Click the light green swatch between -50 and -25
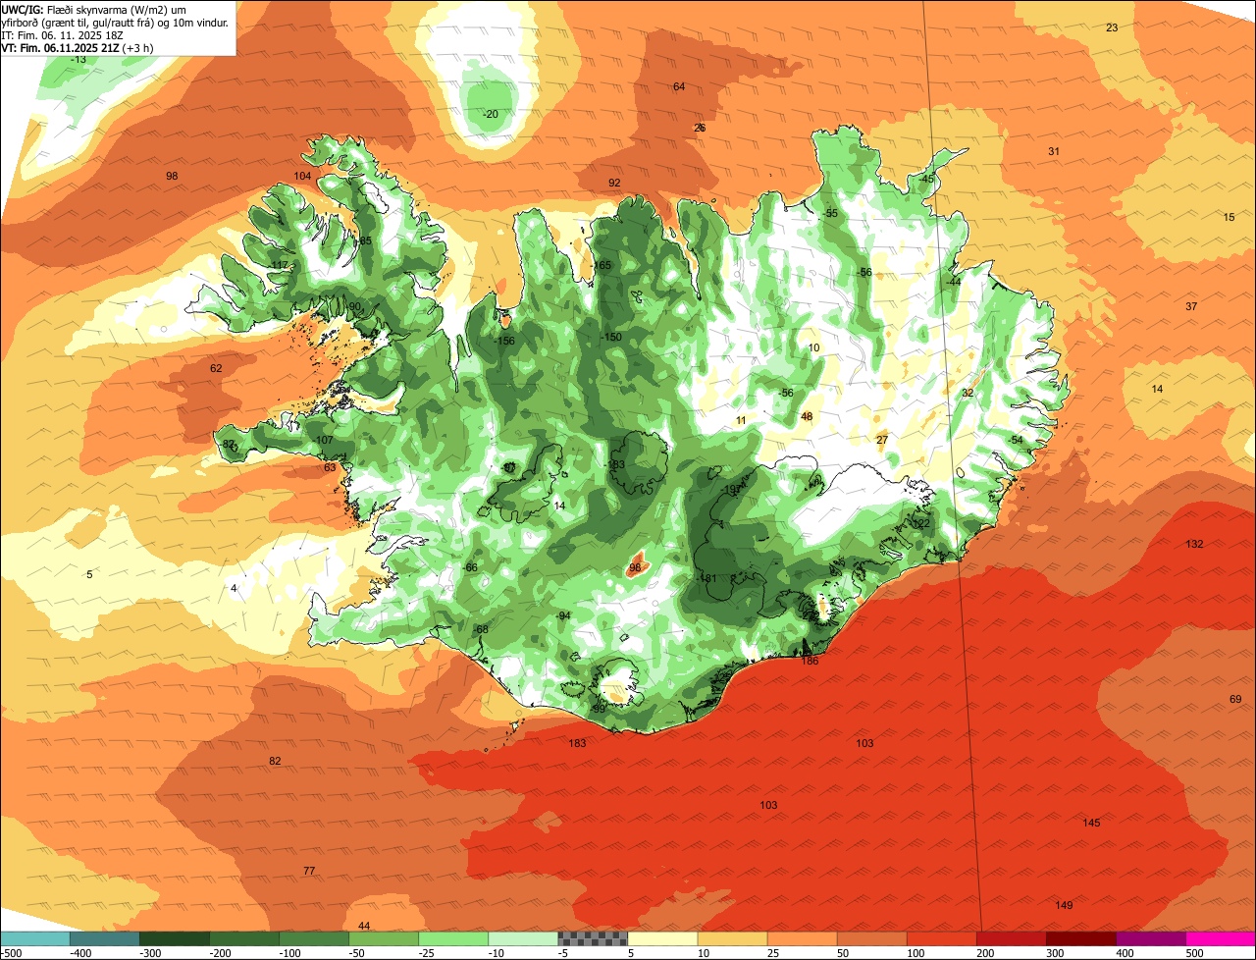 click(383, 938)
